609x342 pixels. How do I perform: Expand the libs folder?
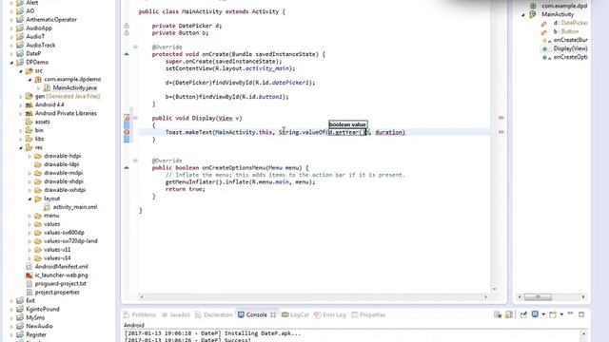click(21, 139)
